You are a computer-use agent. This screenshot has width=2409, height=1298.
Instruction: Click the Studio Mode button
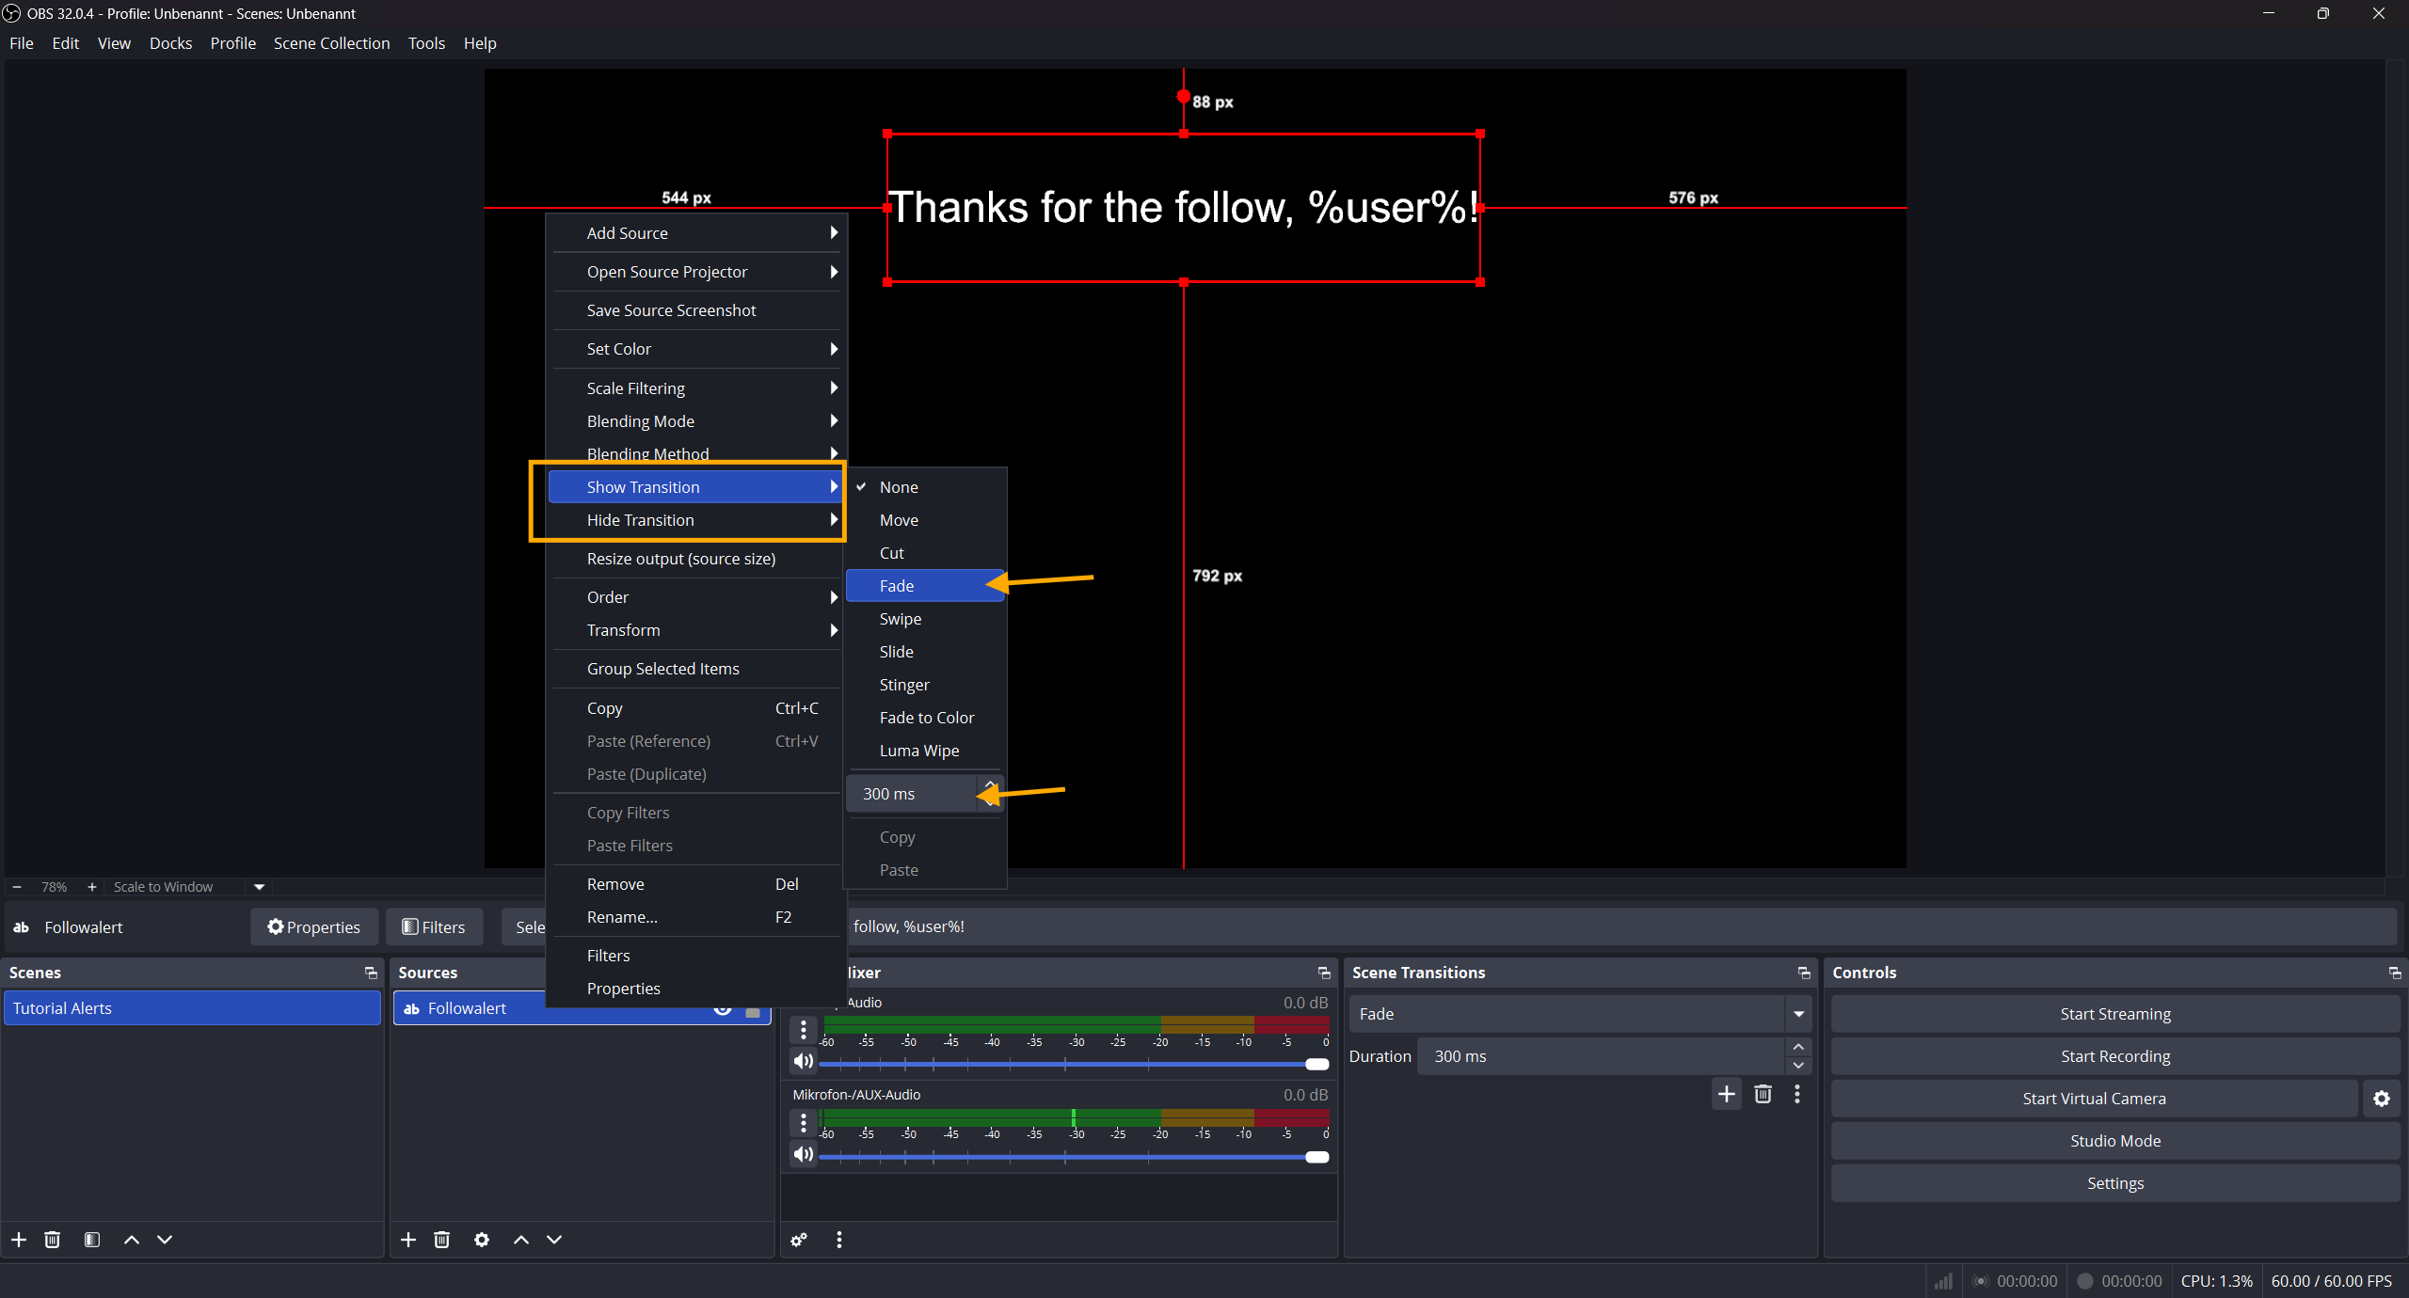click(2114, 1141)
